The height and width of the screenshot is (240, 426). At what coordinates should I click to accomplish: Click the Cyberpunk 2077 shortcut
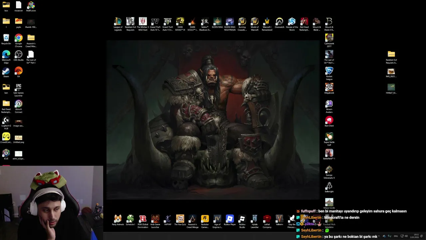coord(329,40)
